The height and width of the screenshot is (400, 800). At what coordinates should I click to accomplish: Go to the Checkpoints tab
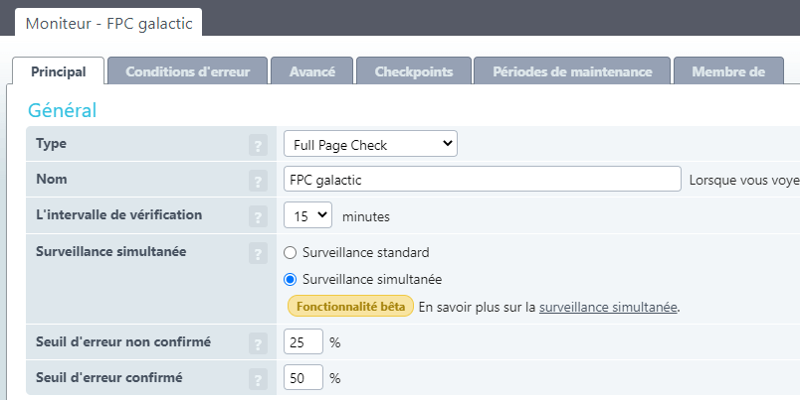click(414, 71)
